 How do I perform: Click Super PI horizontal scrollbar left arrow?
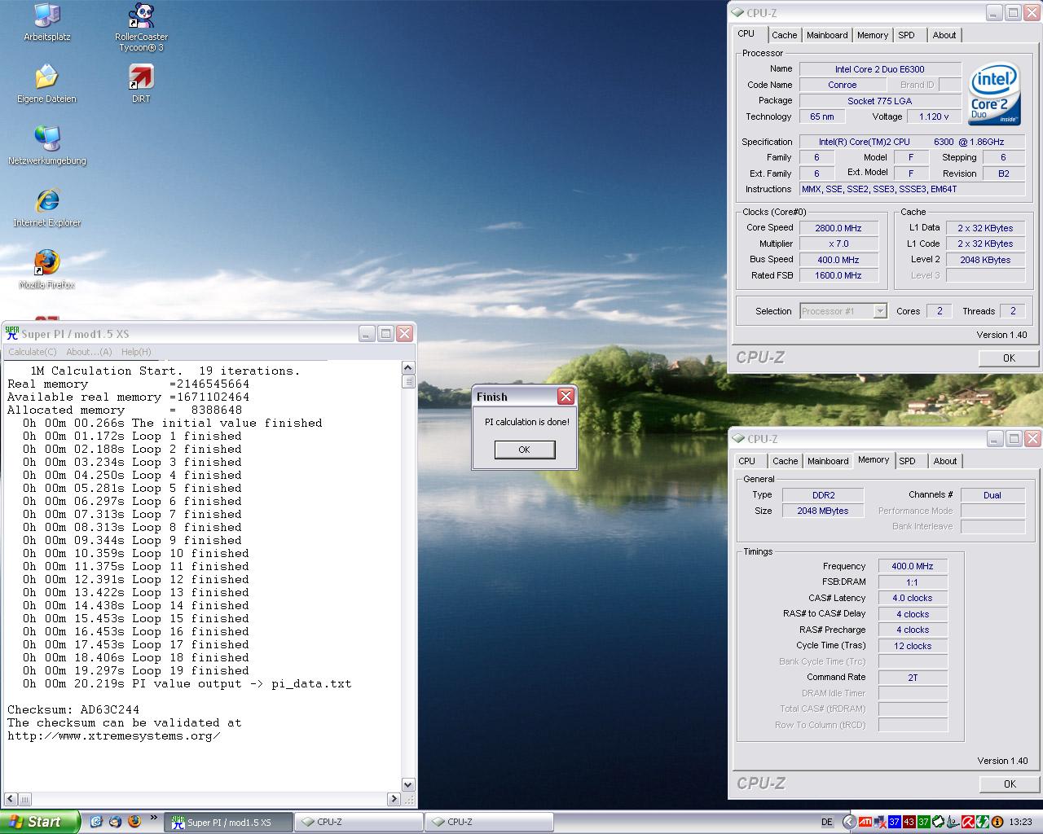pyautogui.click(x=10, y=799)
